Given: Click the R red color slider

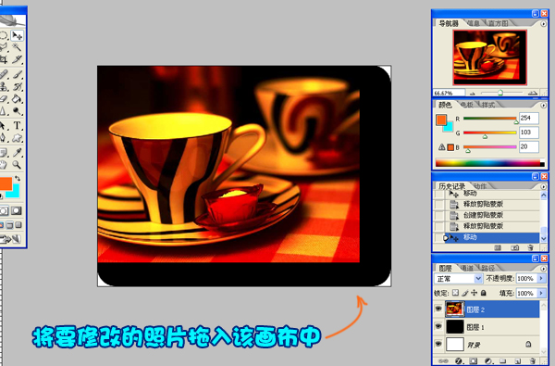Looking at the screenshot, I should click(490, 119).
